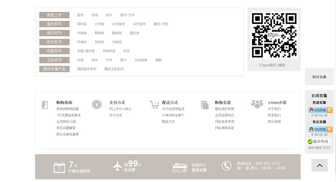Image resolution: width=336 pixels, height=182 pixels.
Task: Click the back-to-top arrow button
Action: (x=320, y=165)
